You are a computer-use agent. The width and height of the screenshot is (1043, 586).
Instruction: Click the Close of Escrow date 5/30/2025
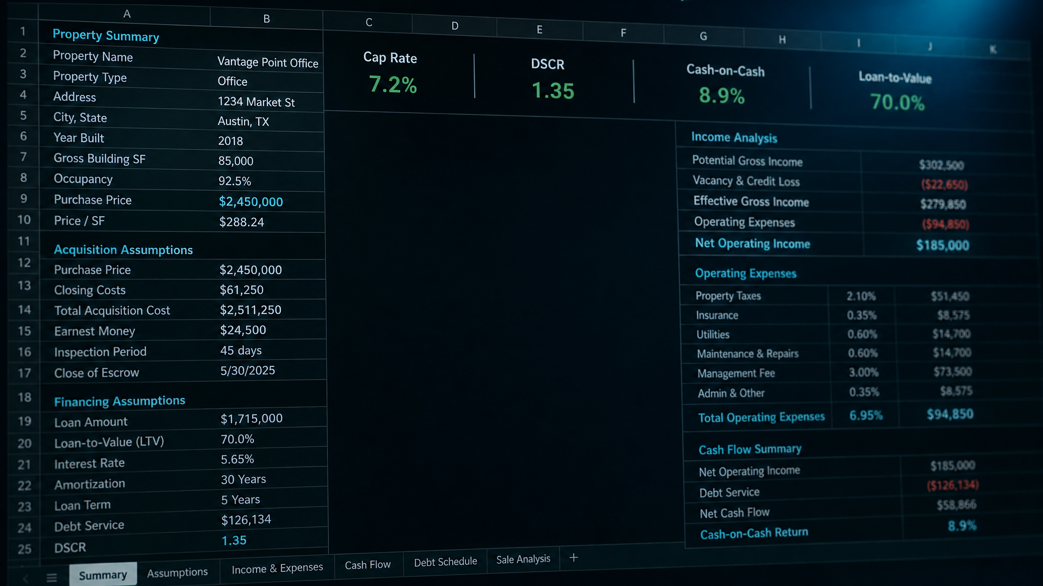pos(248,370)
